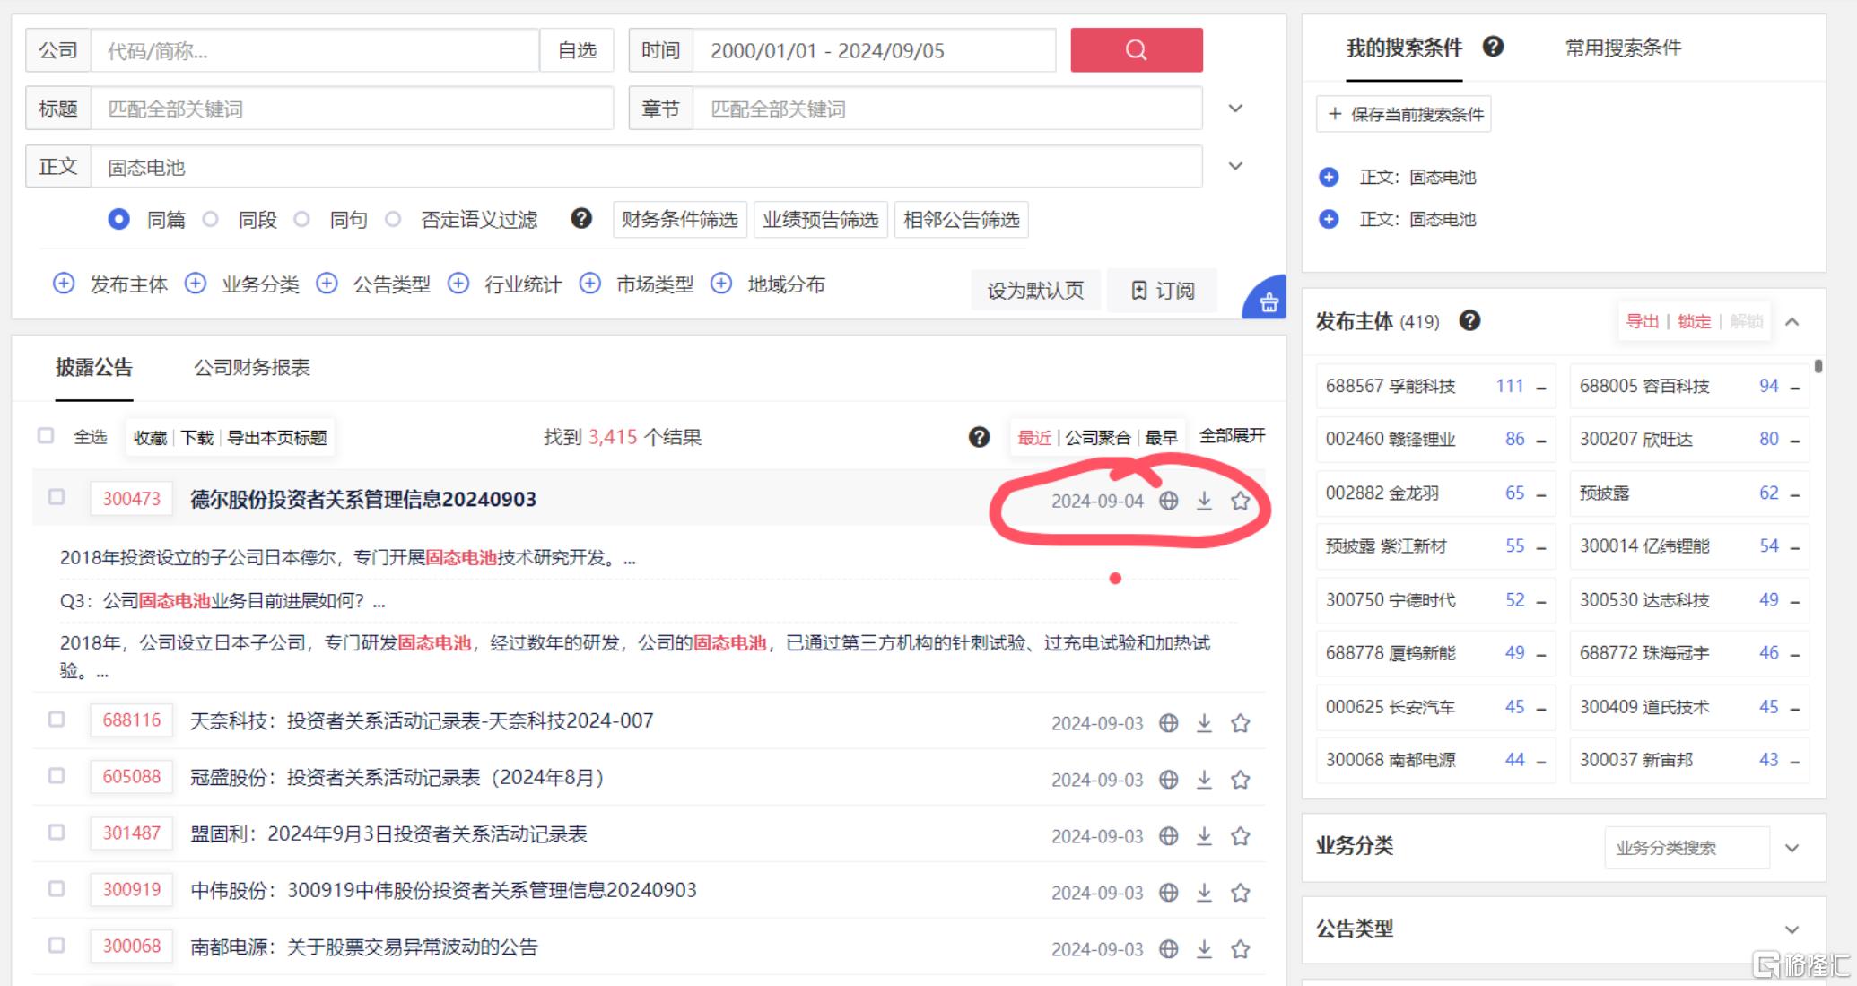Image resolution: width=1857 pixels, height=986 pixels.
Task: Check the box for 605088 冠盛股份 row
Action: pyautogui.click(x=57, y=776)
